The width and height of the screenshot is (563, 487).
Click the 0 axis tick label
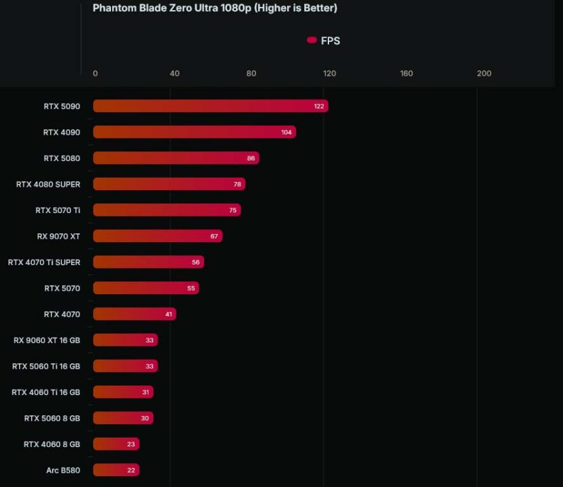[95, 73]
